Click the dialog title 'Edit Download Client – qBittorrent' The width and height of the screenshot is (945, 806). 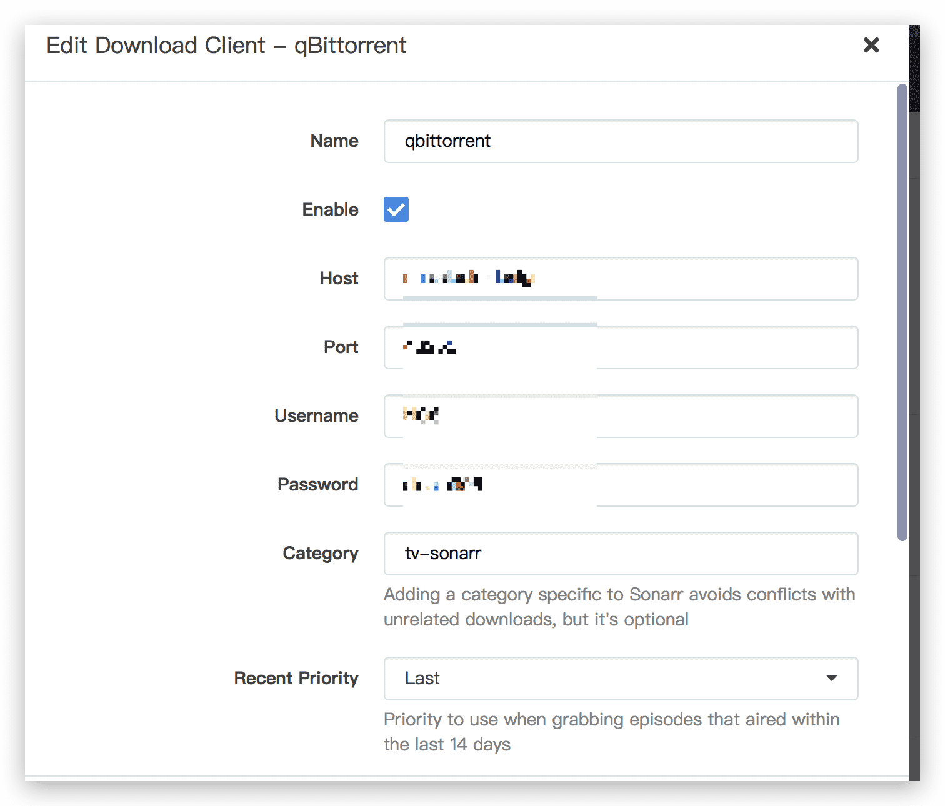[226, 46]
